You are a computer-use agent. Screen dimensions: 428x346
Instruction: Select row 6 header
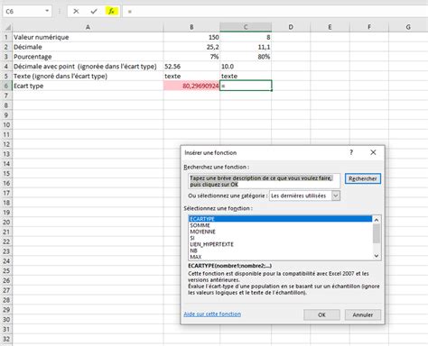[6, 86]
